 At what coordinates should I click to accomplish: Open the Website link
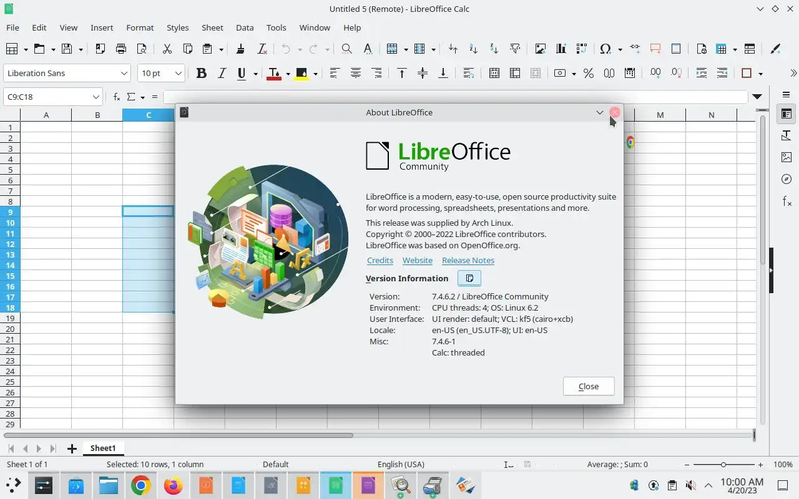(x=418, y=260)
